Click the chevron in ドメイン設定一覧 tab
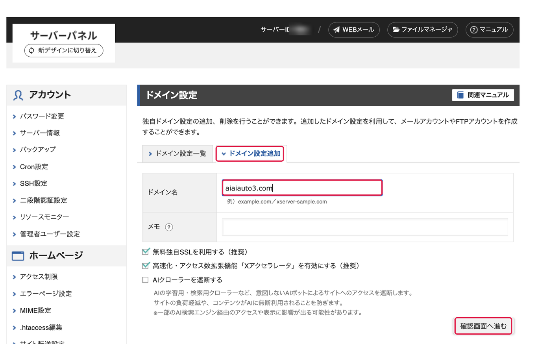 click(x=150, y=154)
